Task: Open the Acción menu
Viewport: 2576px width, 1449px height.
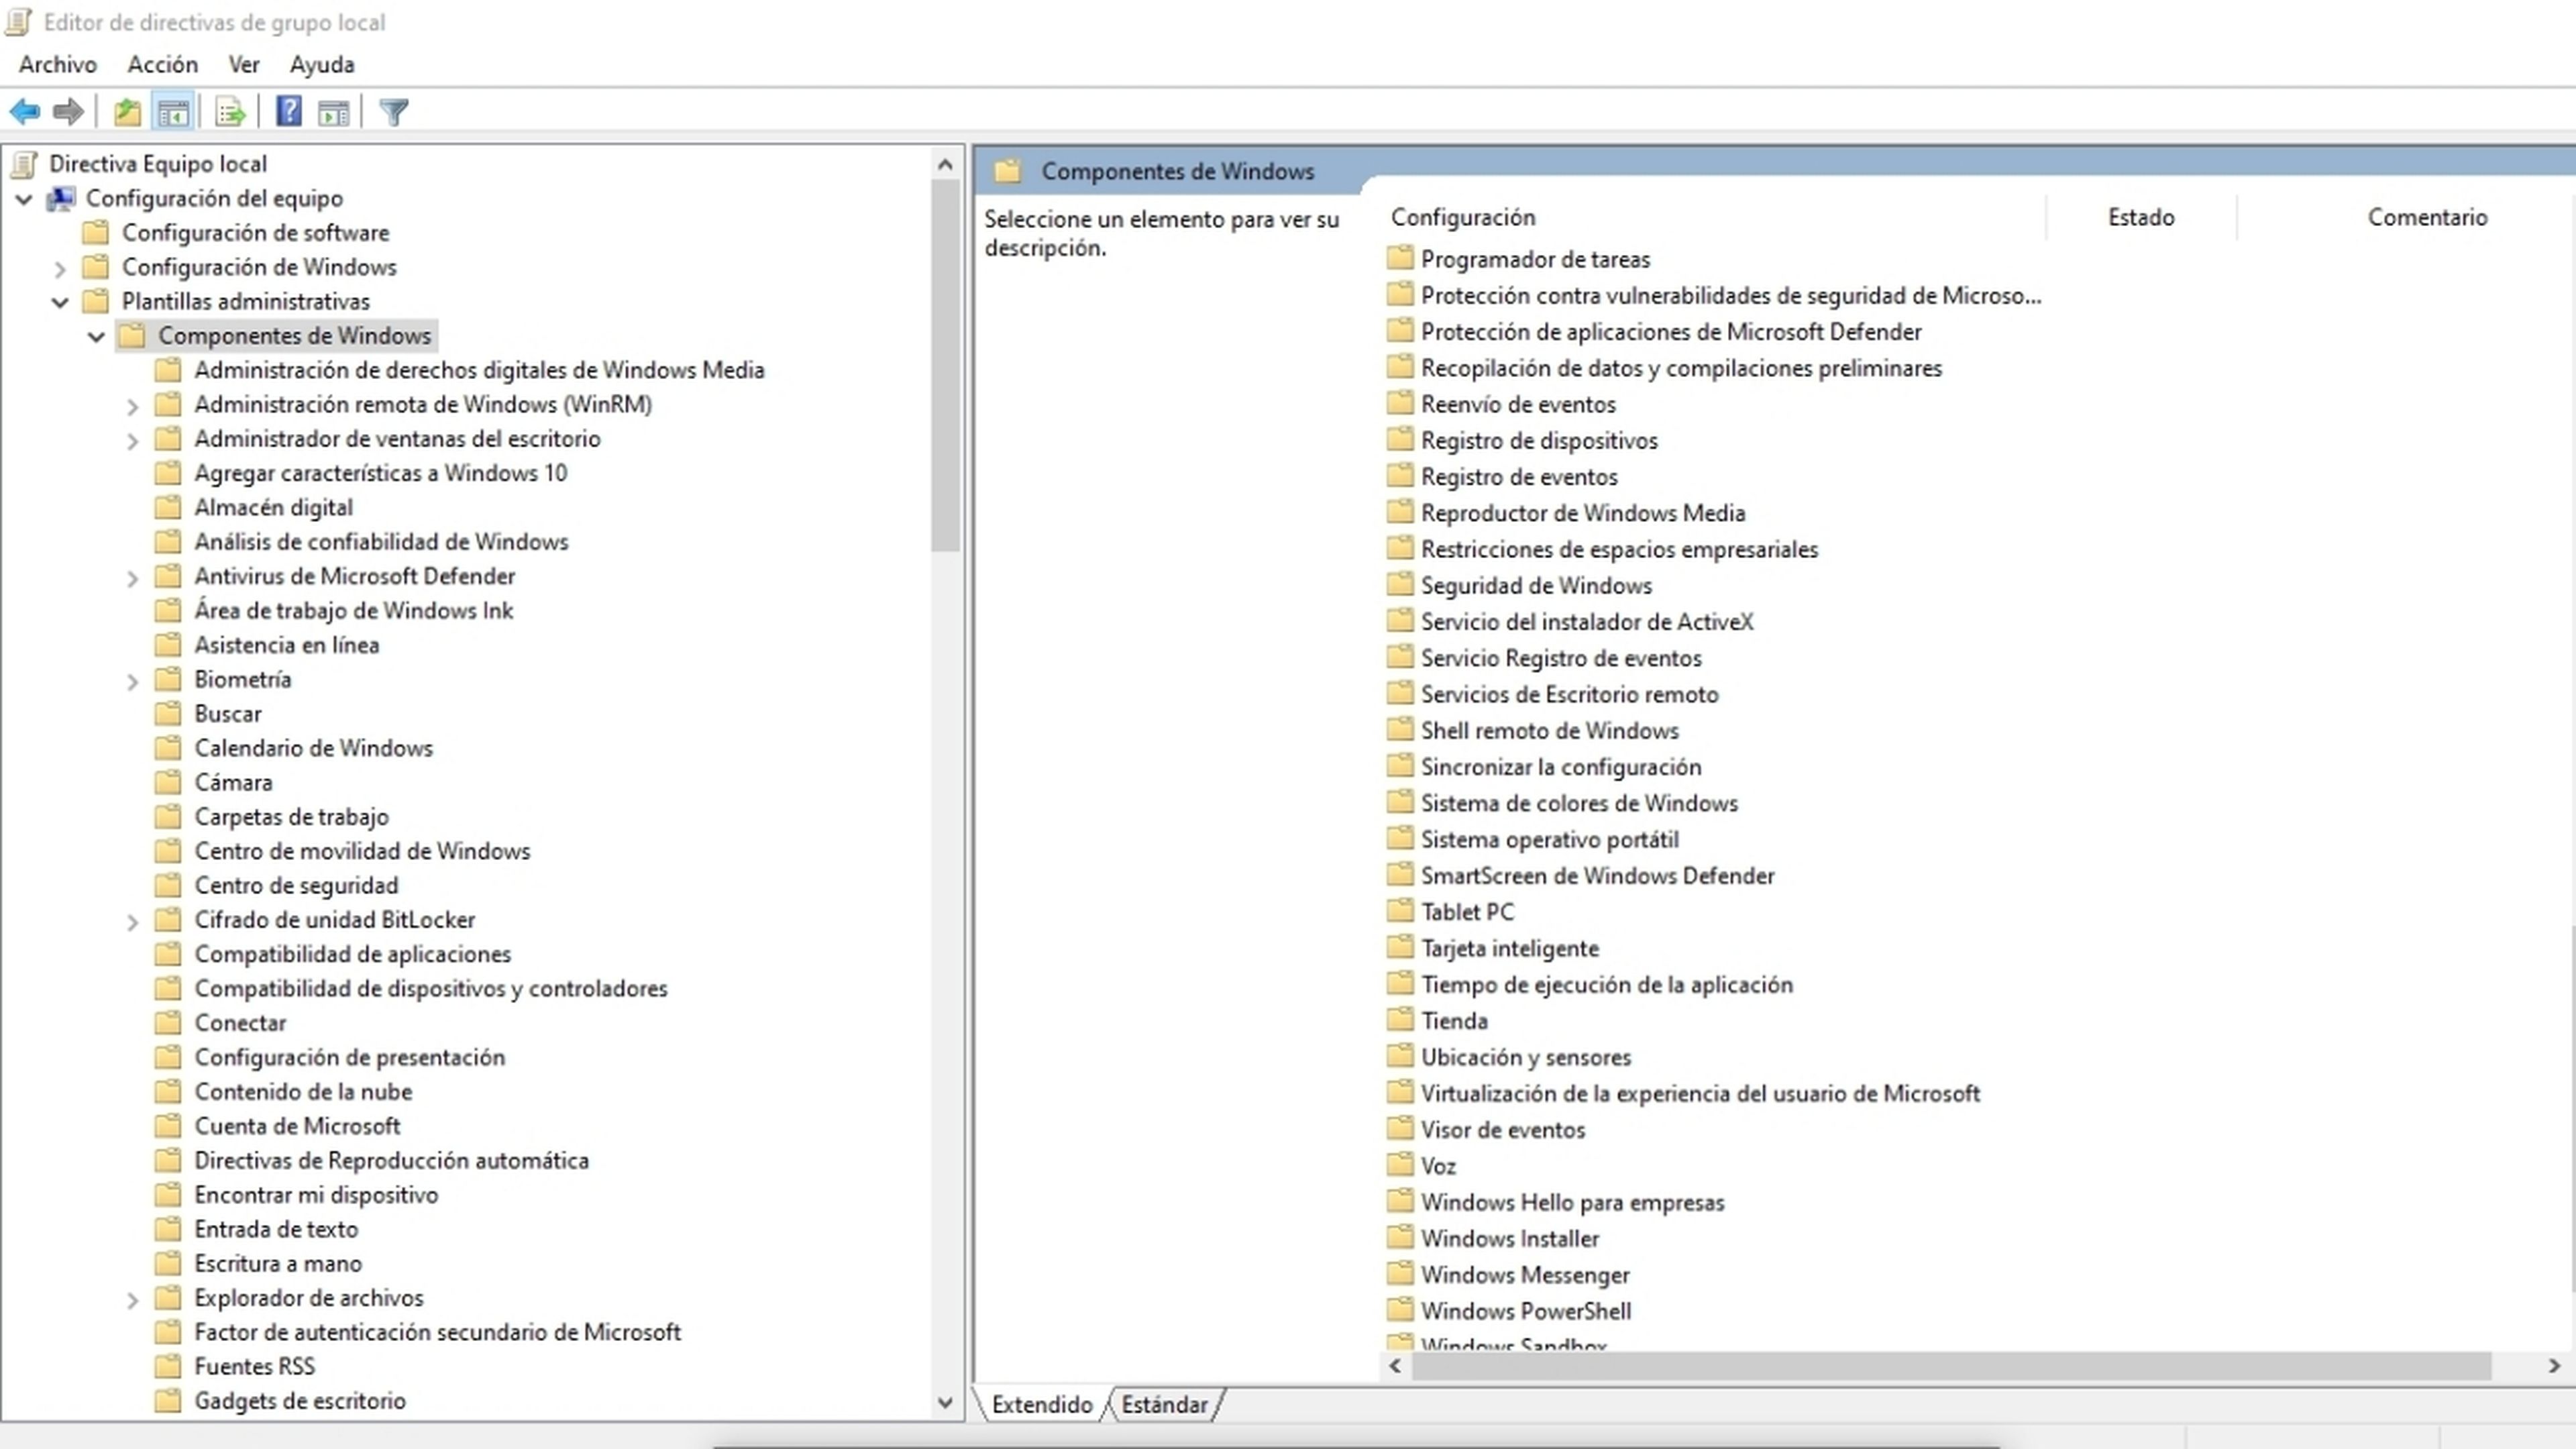Action: (162, 64)
